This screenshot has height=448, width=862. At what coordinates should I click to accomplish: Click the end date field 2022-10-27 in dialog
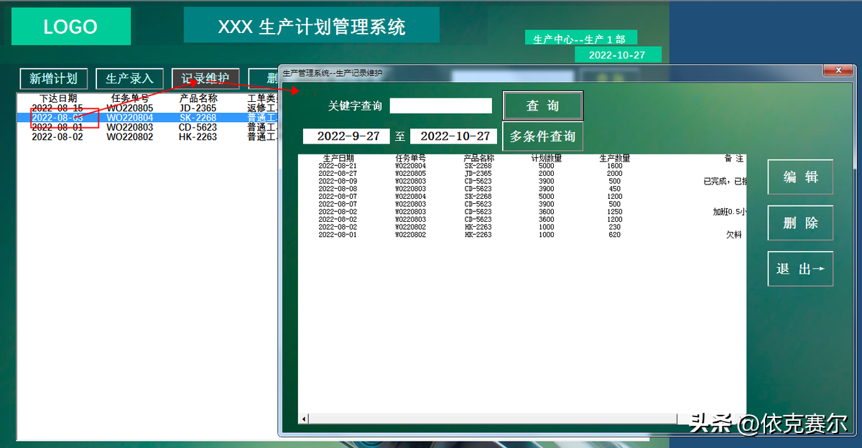coord(455,136)
